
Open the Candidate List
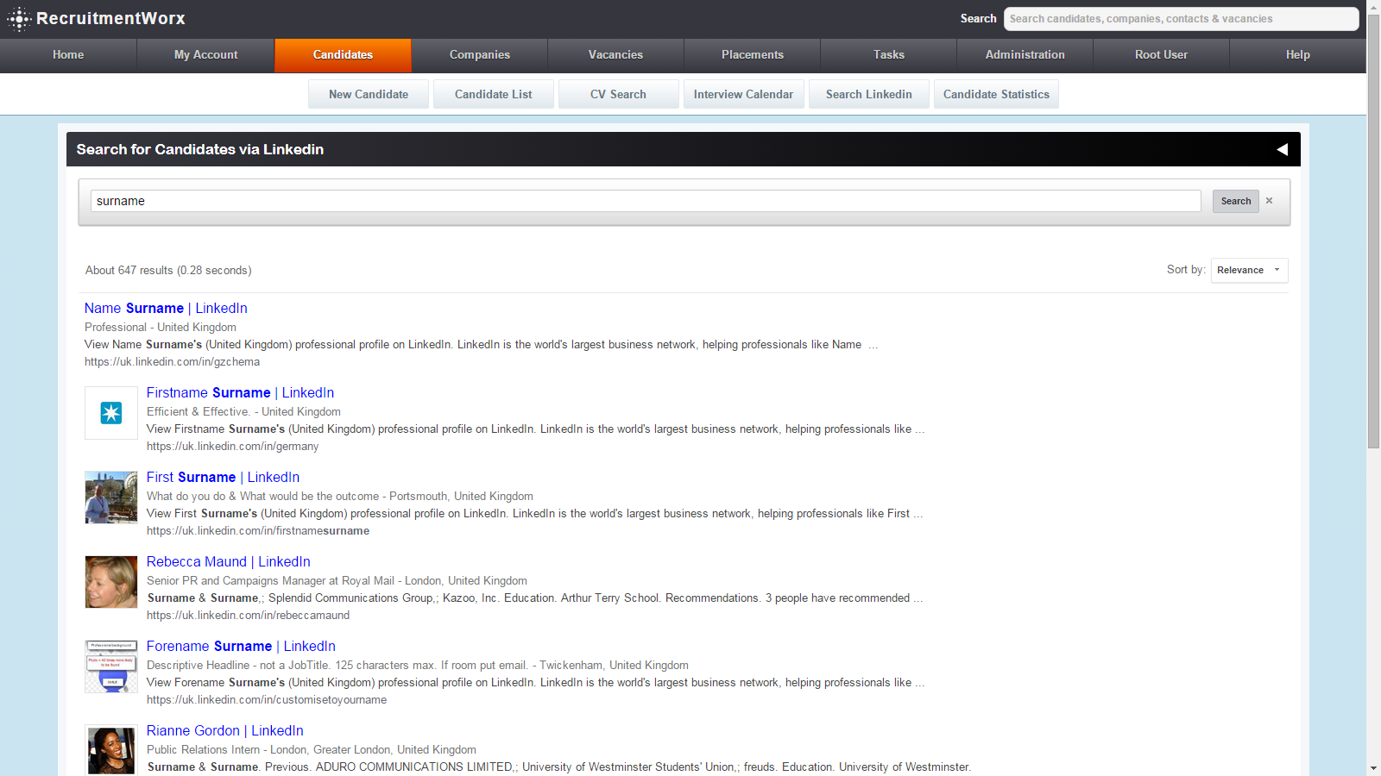click(494, 94)
